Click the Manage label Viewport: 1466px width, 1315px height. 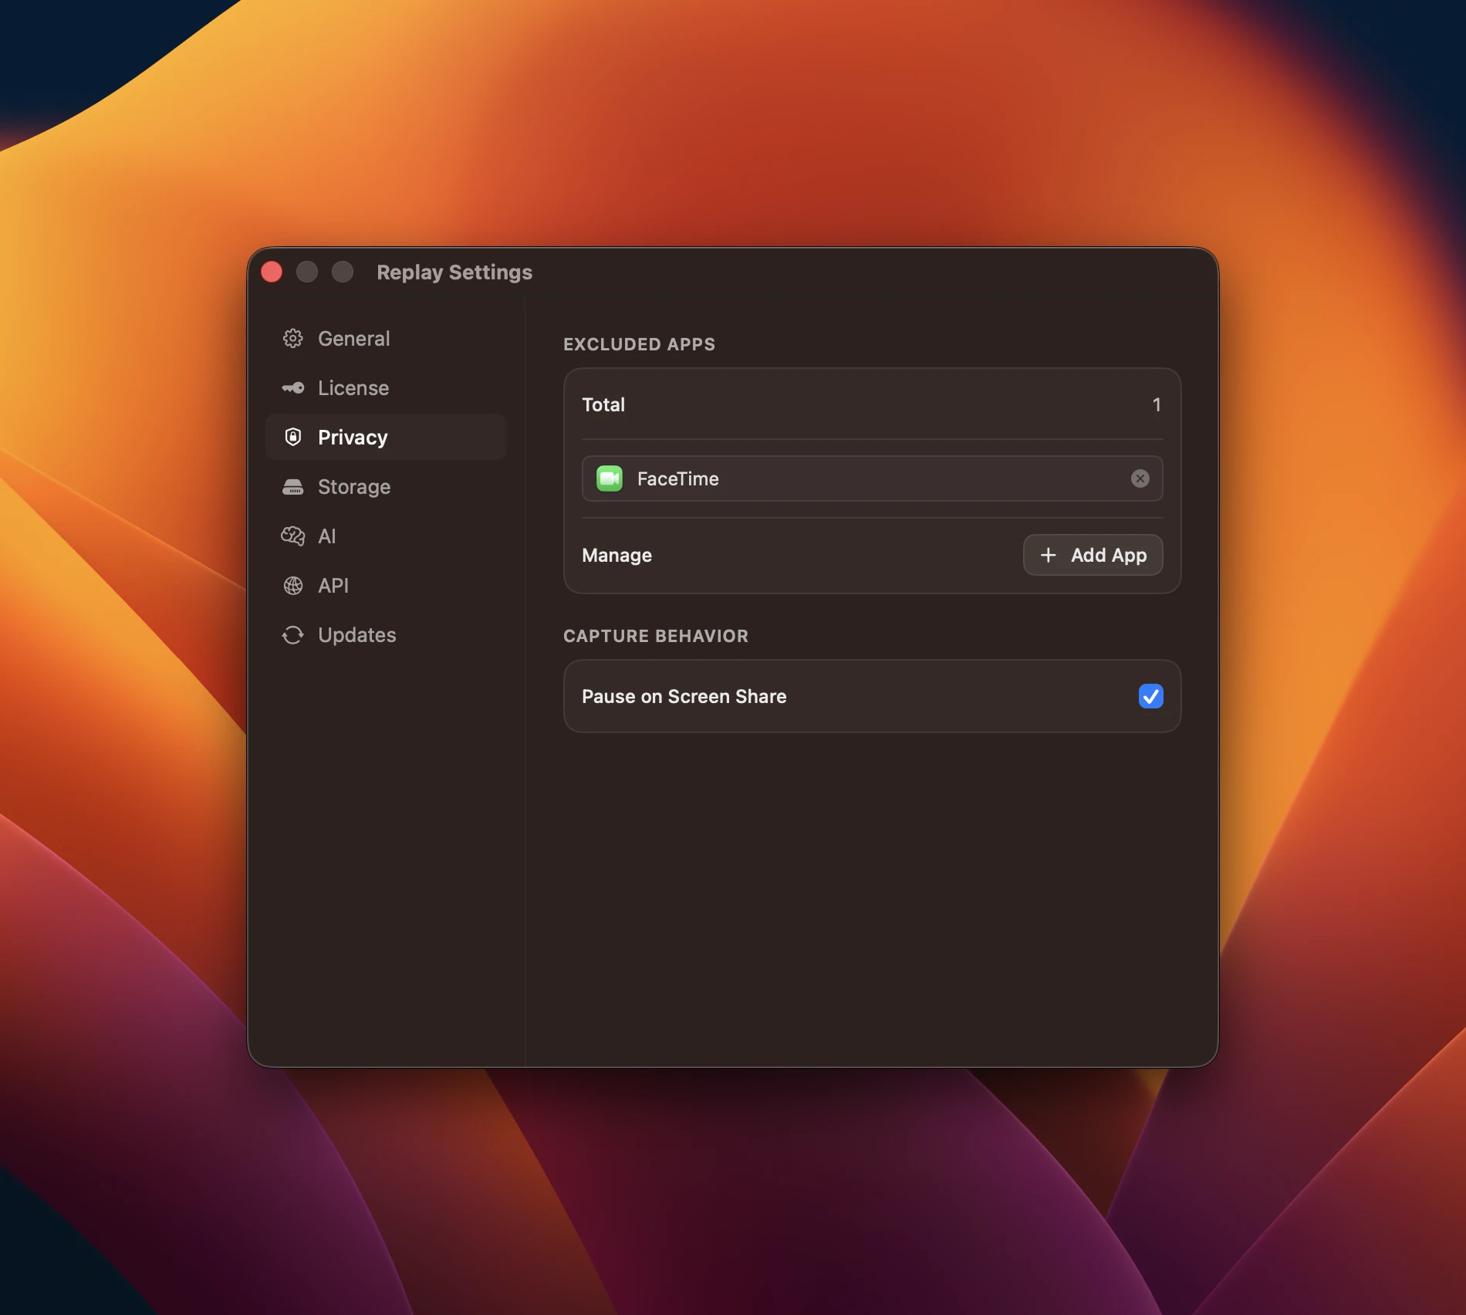616,555
